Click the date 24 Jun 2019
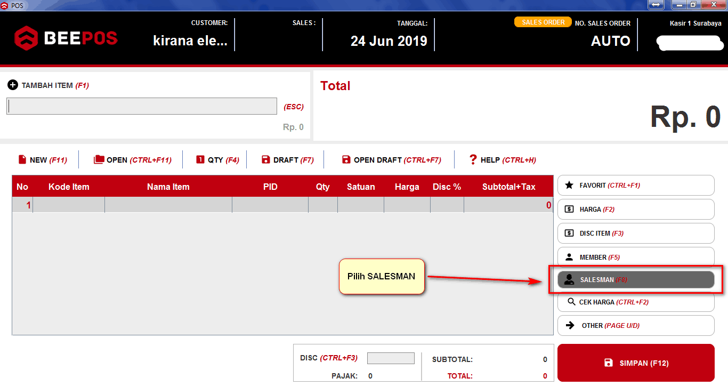Screen dimensions: 728x386 pos(389,41)
